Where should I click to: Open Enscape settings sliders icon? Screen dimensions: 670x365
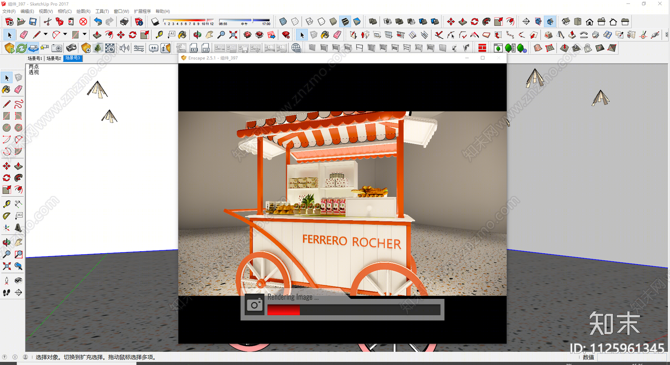(x=139, y=48)
